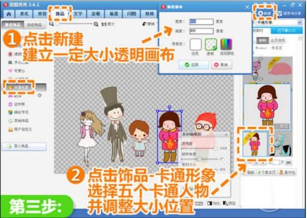Click the teal character thumbnail at right
Image resolution: width=307 pixels, height=218 pixels.
point(281,145)
